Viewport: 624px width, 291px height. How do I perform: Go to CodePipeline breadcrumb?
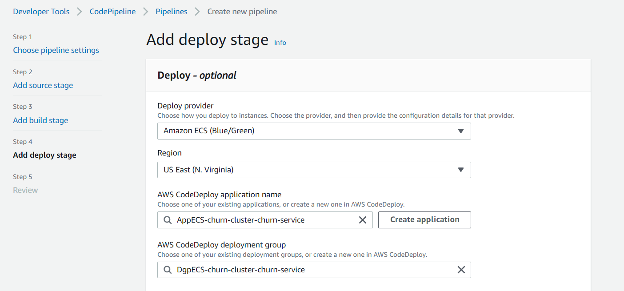(112, 12)
